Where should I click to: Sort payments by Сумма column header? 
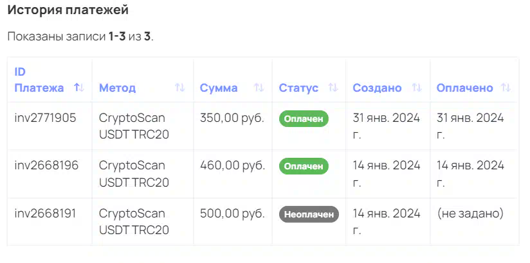point(219,88)
